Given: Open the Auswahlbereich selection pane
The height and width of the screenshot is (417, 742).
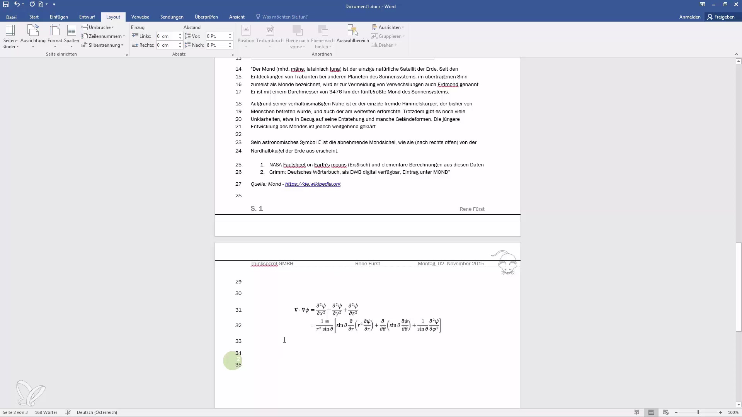Looking at the screenshot, I should coord(352,35).
